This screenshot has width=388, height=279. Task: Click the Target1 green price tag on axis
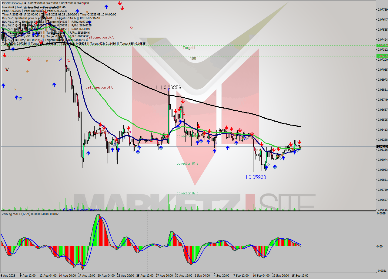[382, 45]
